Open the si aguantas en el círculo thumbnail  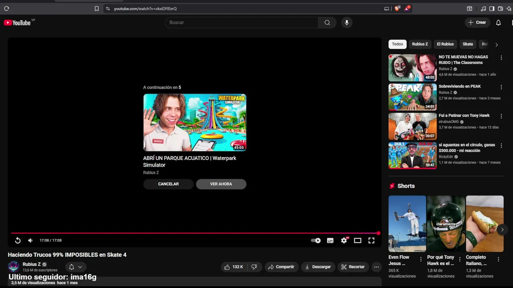click(x=412, y=155)
